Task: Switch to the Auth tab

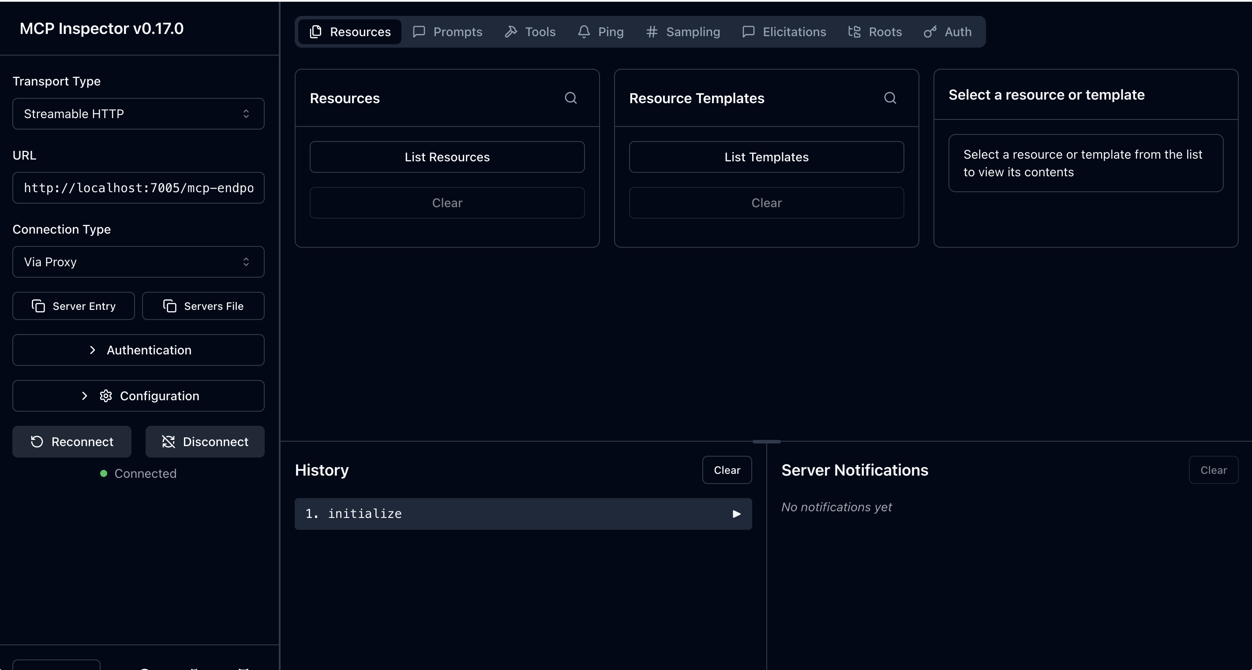Action: [x=948, y=32]
